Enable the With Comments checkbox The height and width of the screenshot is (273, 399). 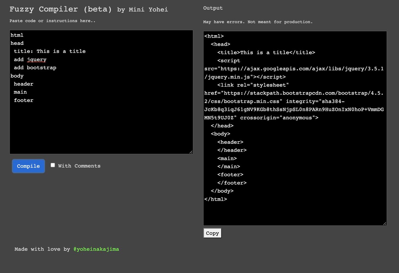click(53, 164)
